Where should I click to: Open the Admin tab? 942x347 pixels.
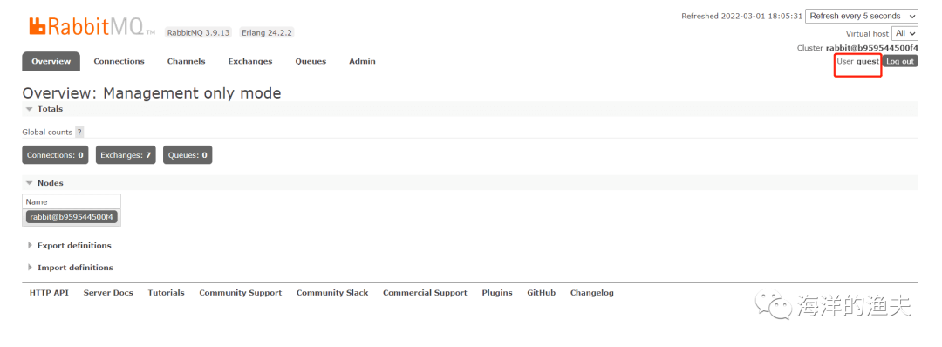(362, 61)
